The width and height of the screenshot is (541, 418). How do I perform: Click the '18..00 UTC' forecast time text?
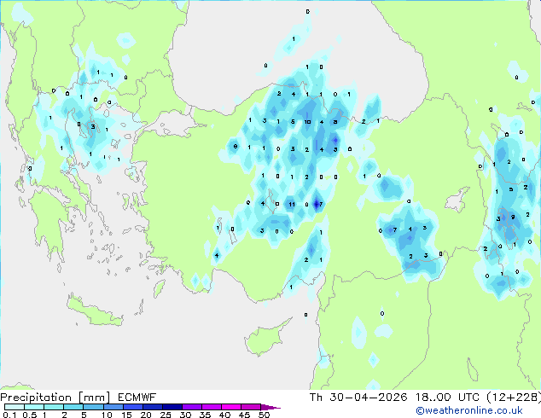(447, 398)
